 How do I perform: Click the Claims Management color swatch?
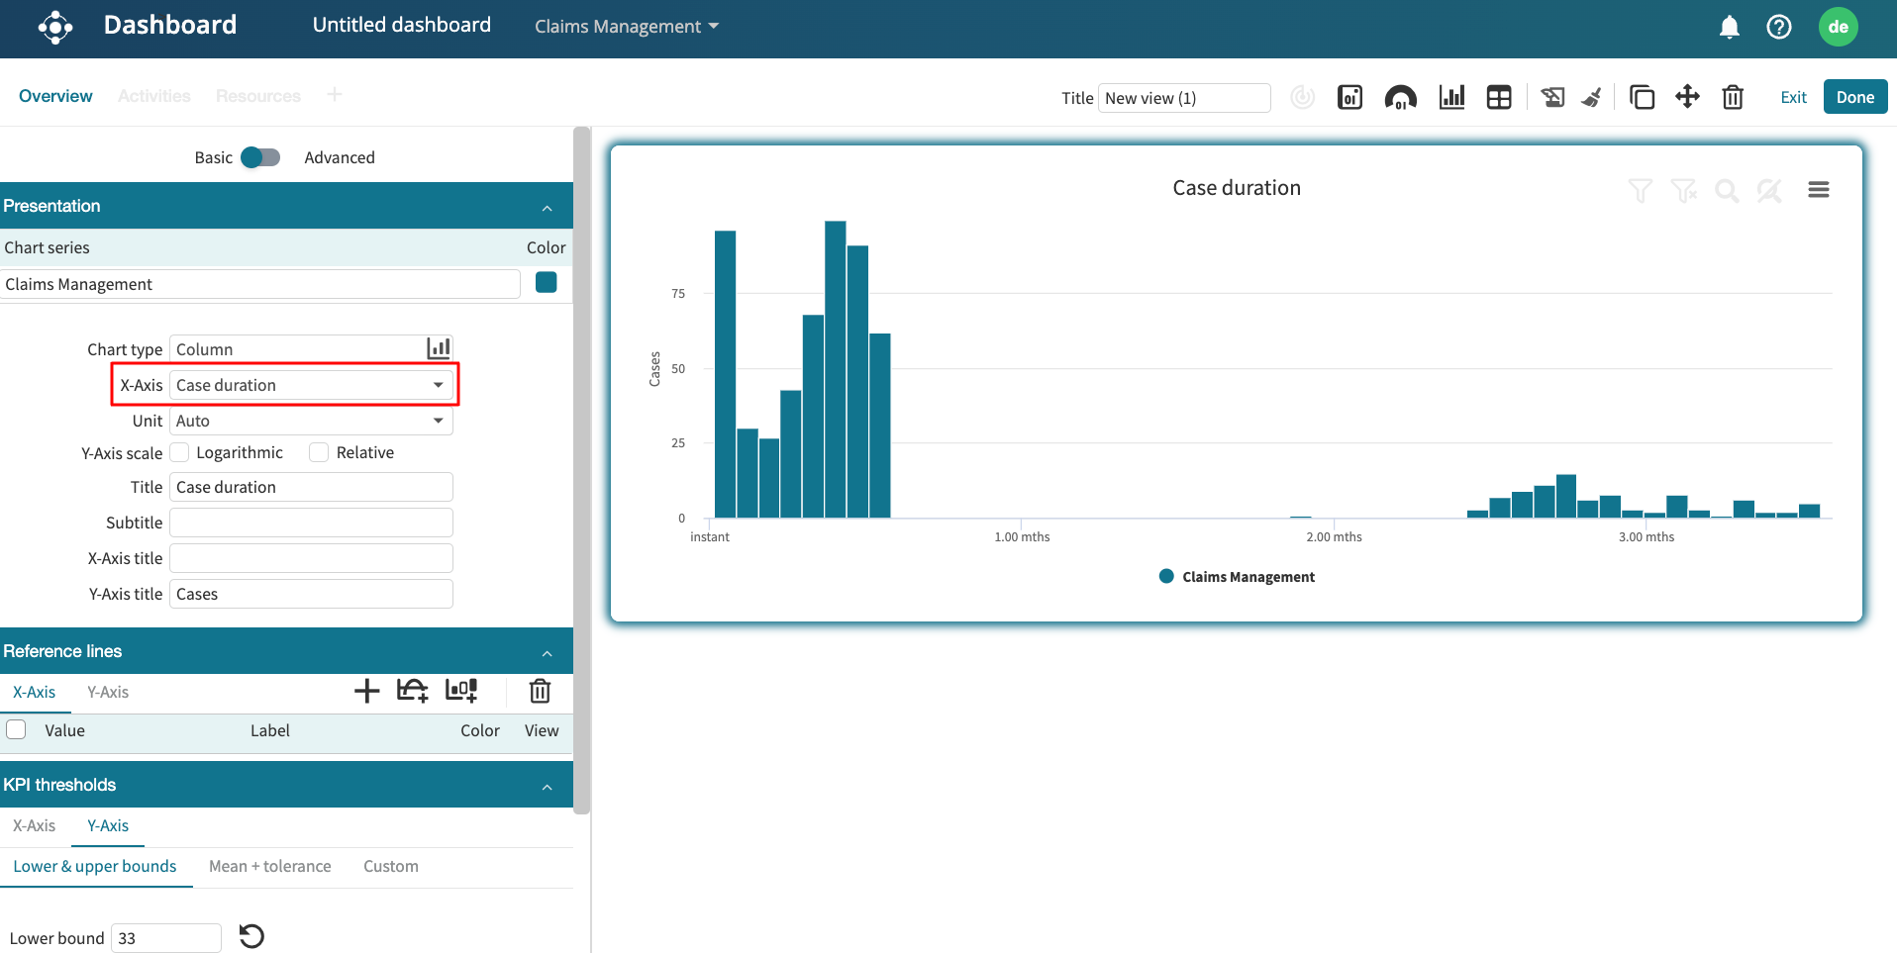(x=546, y=283)
